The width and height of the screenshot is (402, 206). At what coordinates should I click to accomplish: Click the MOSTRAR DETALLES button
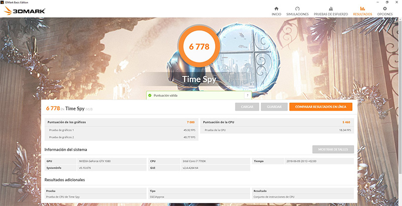coord(333,150)
